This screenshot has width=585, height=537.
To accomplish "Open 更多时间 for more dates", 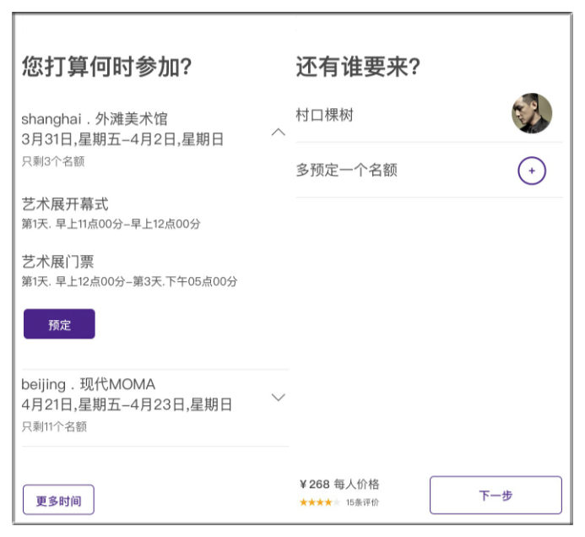I will pyautogui.click(x=58, y=500).
